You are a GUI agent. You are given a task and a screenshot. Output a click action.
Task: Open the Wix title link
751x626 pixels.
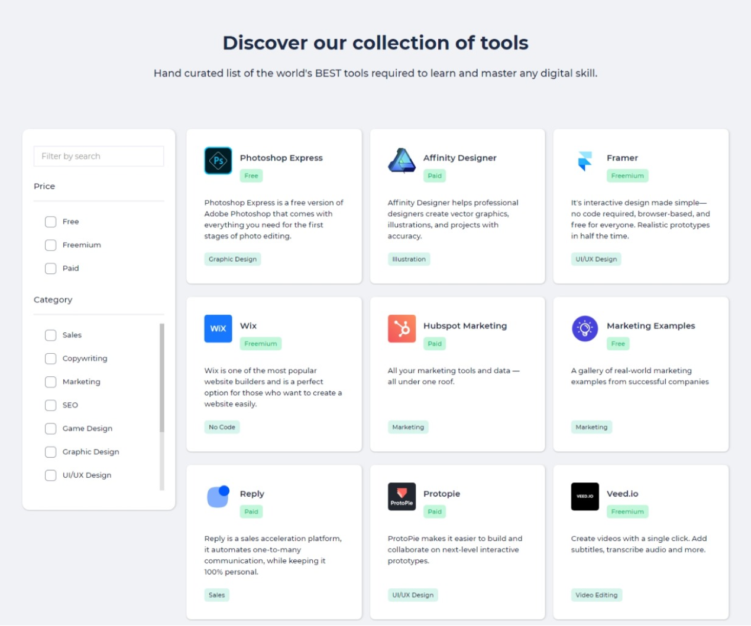click(248, 325)
